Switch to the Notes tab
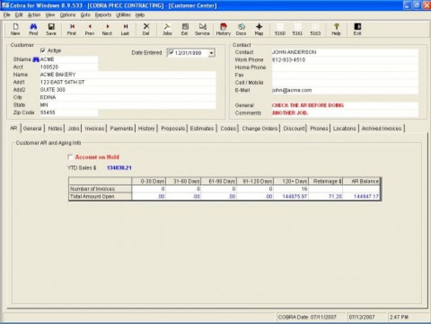Screen dimensions: 431x324 click(x=55, y=129)
